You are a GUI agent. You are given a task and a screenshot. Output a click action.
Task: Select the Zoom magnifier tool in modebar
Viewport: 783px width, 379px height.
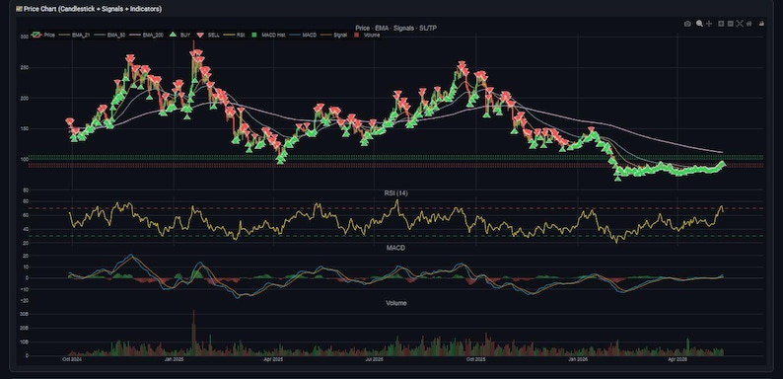pyautogui.click(x=699, y=24)
